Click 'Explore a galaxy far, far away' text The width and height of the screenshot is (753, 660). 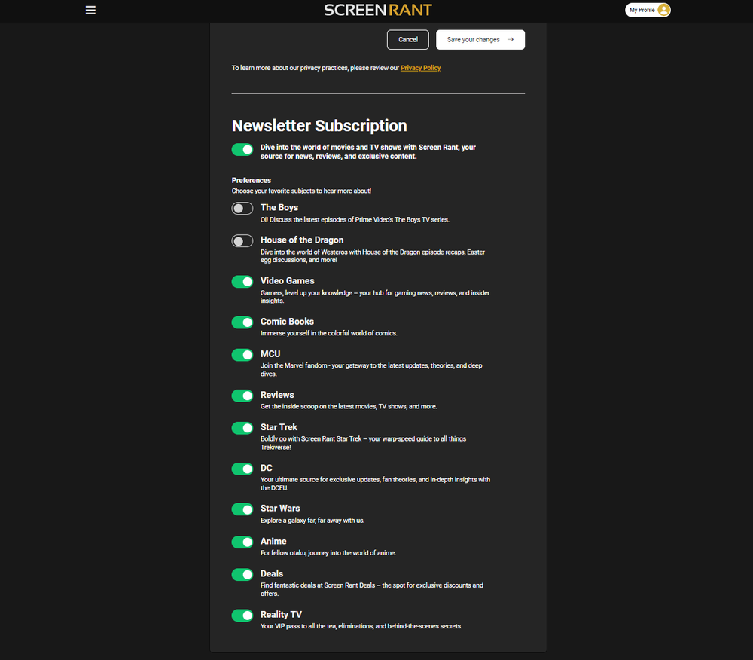coord(312,521)
